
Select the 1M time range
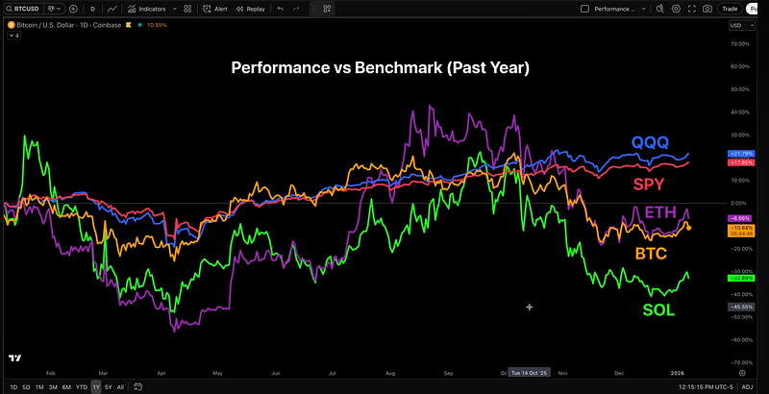tap(39, 387)
